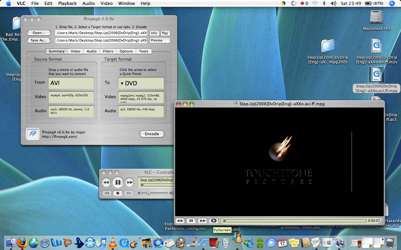Click the ffmpegX logo in ffmpegX window
The image size is (401, 250).
tap(33, 134)
